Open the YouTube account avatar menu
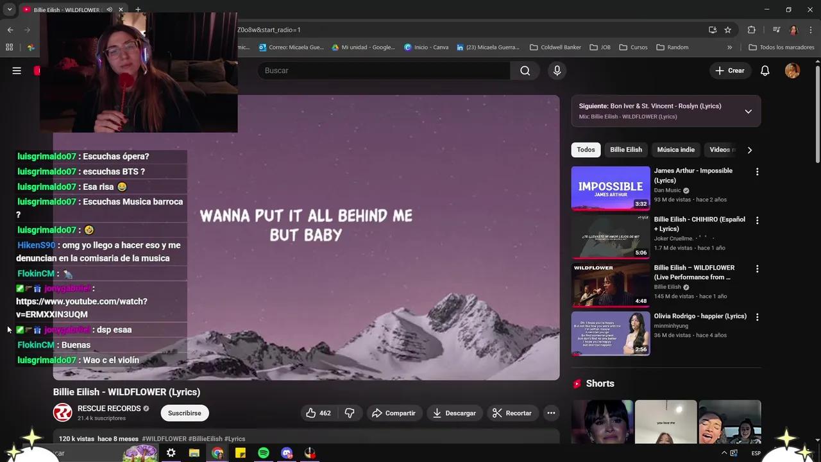The height and width of the screenshot is (462, 821). tap(793, 71)
